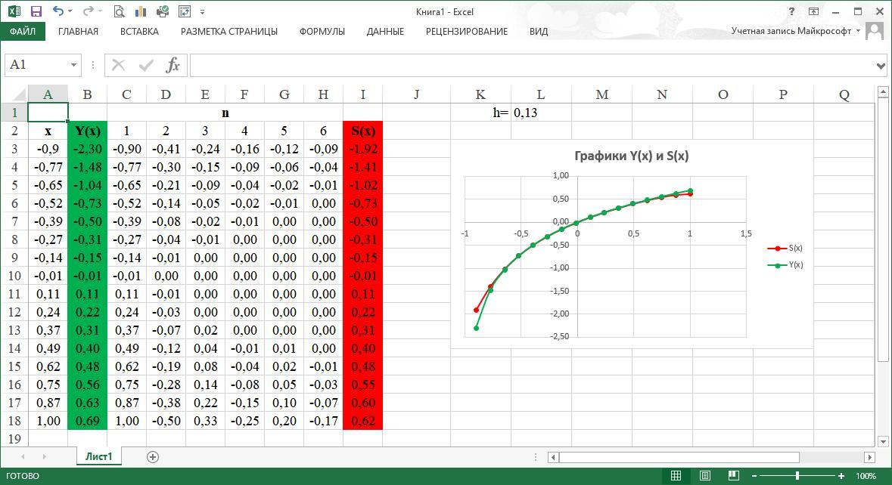Click the formula bar cancel X icon
Screen dimensions: 892x485
point(118,65)
